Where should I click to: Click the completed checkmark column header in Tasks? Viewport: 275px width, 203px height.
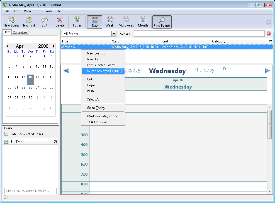(x=6, y=142)
